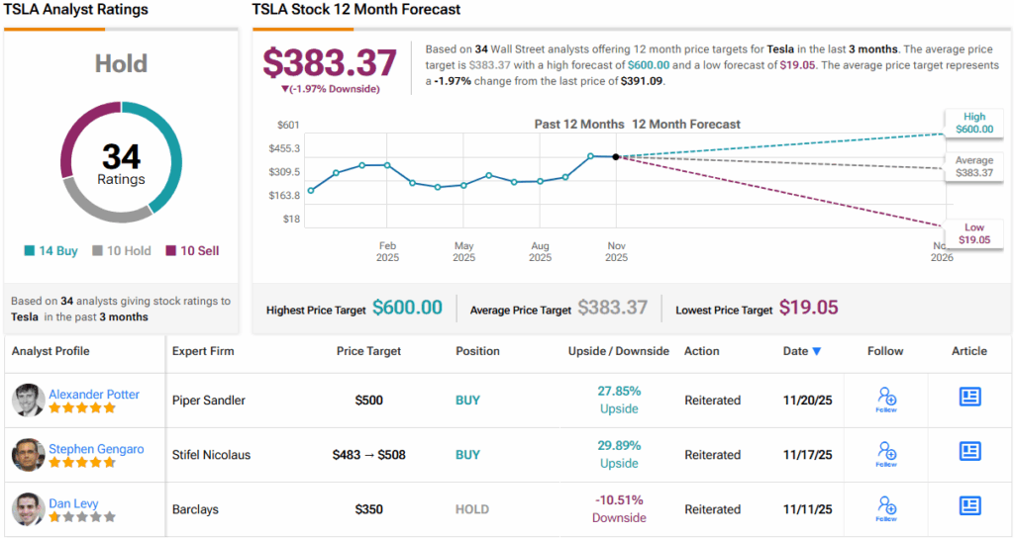The image size is (1014, 538).
Task: Open Alexander Potter analyst profile link
Action: pos(94,394)
